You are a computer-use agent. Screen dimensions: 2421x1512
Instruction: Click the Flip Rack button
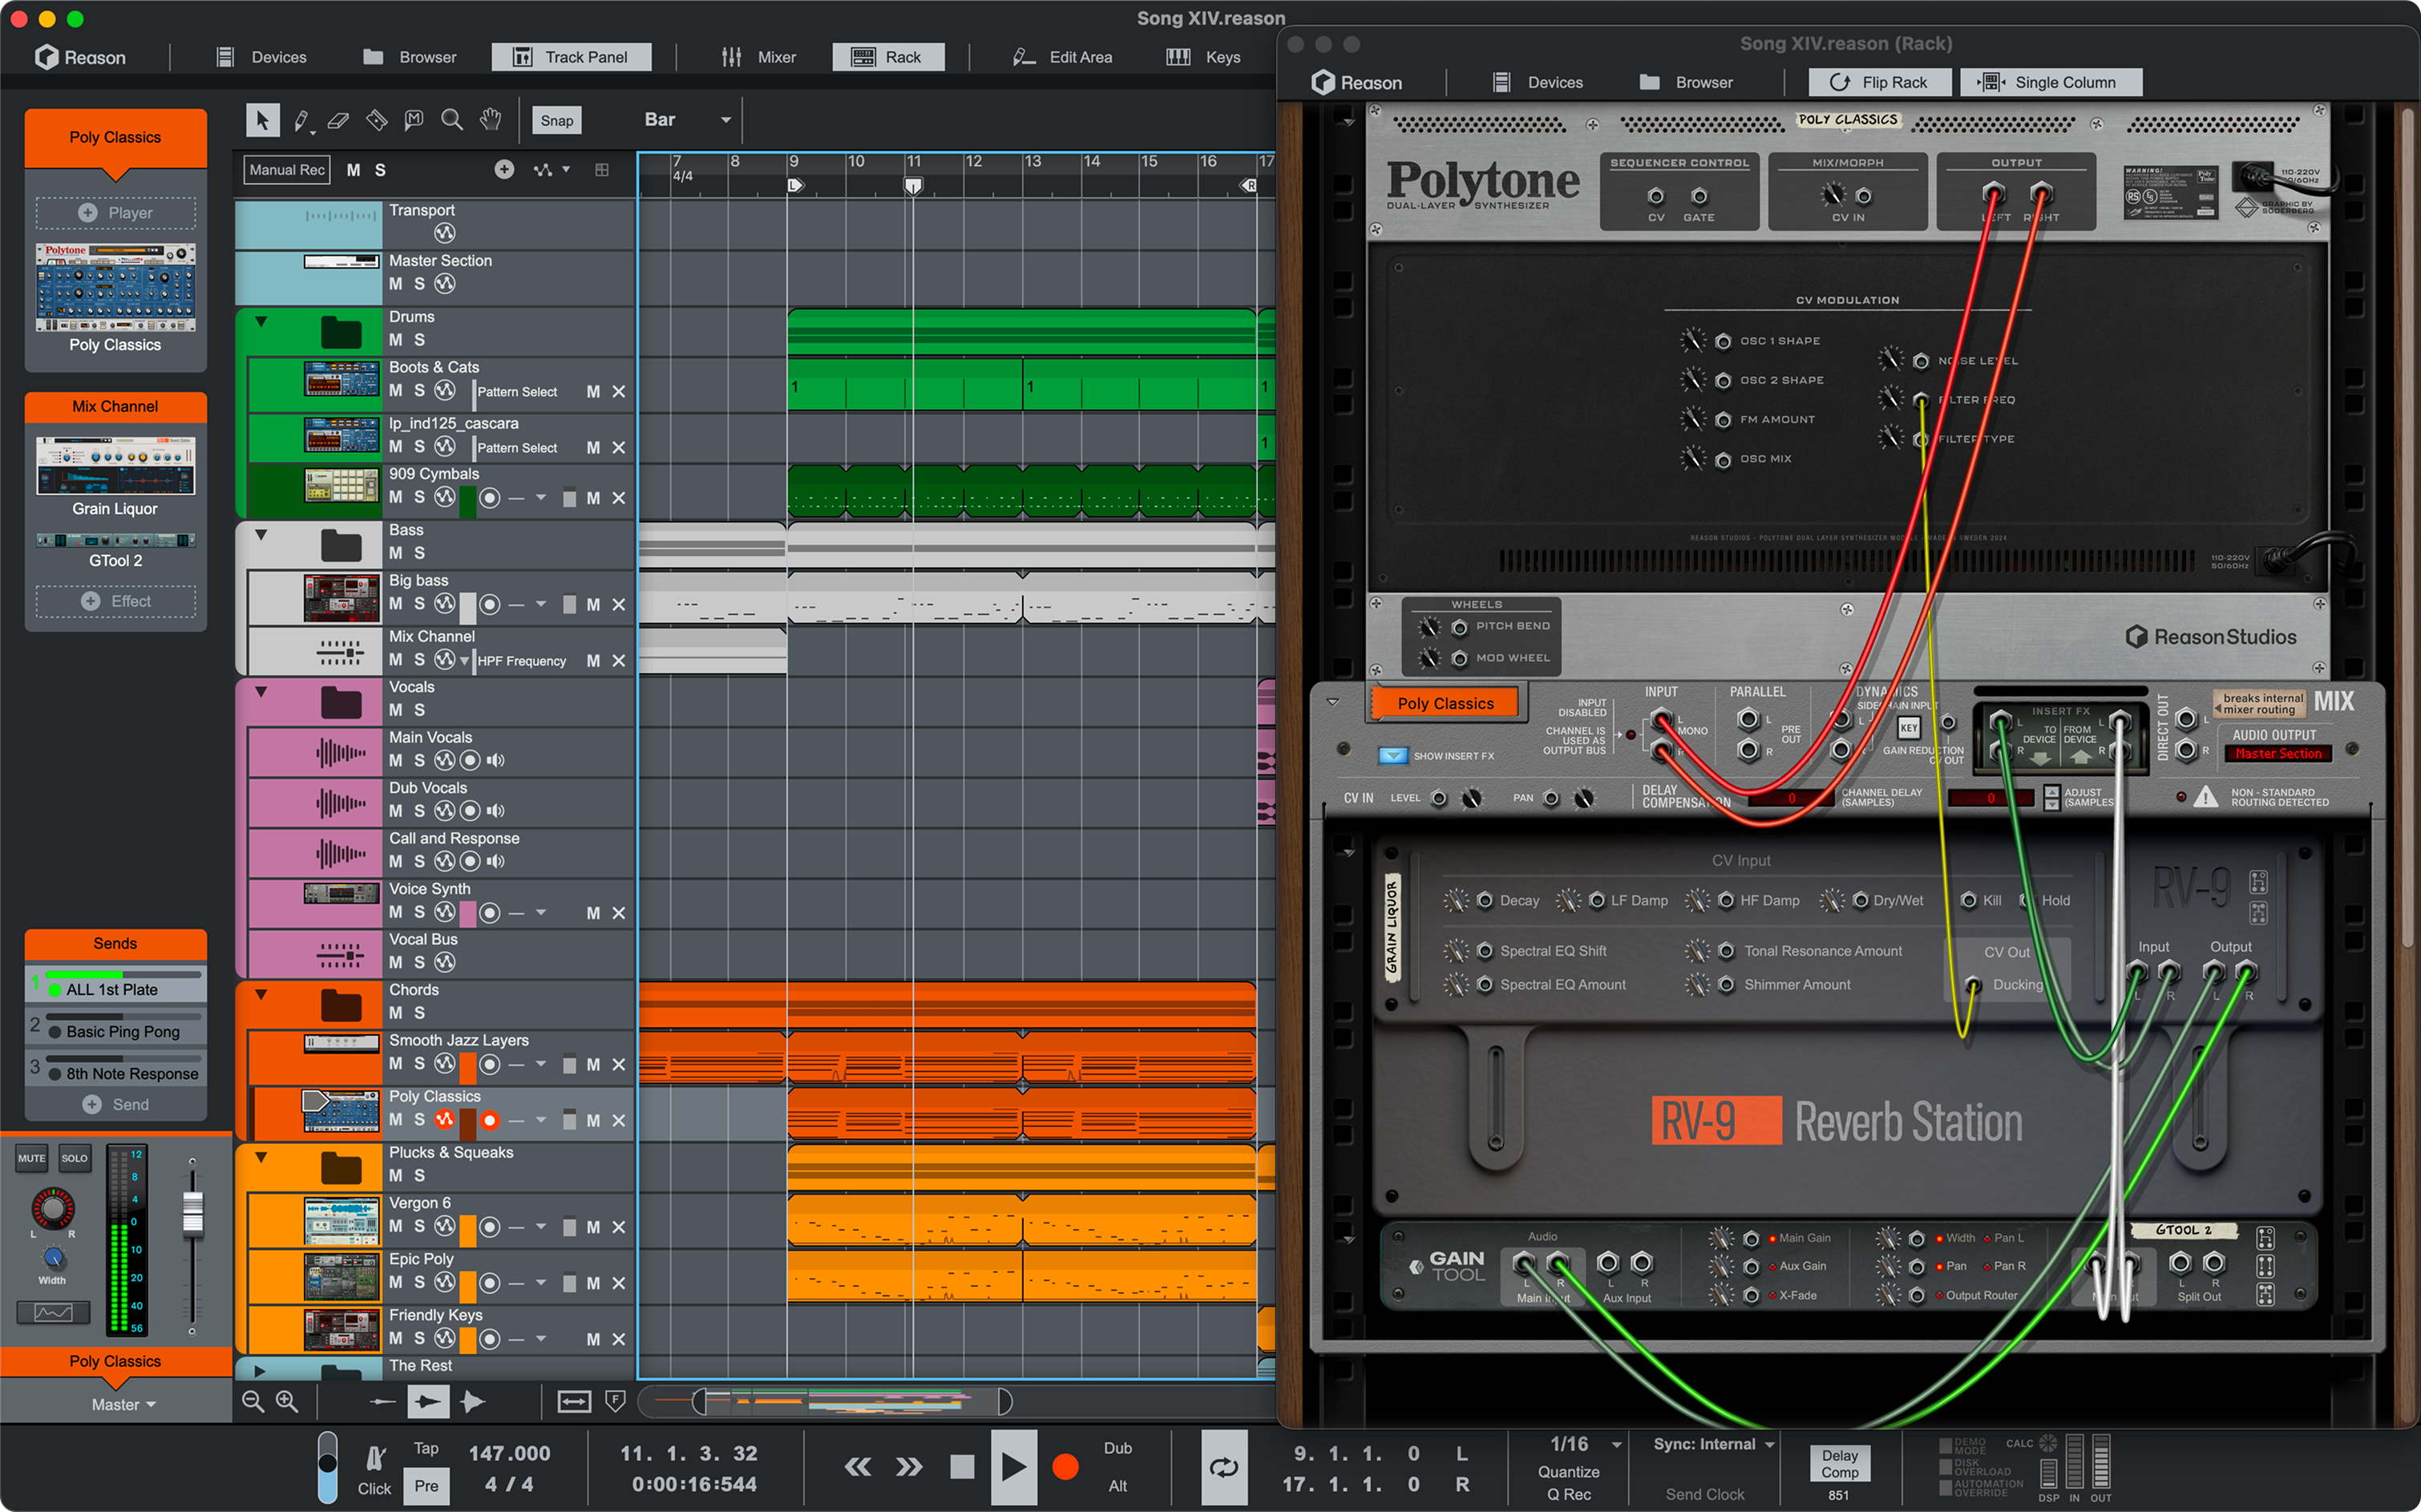[1879, 82]
